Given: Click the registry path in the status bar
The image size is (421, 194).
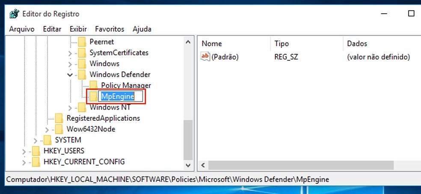Looking at the screenshot, I should [x=168, y=179].
